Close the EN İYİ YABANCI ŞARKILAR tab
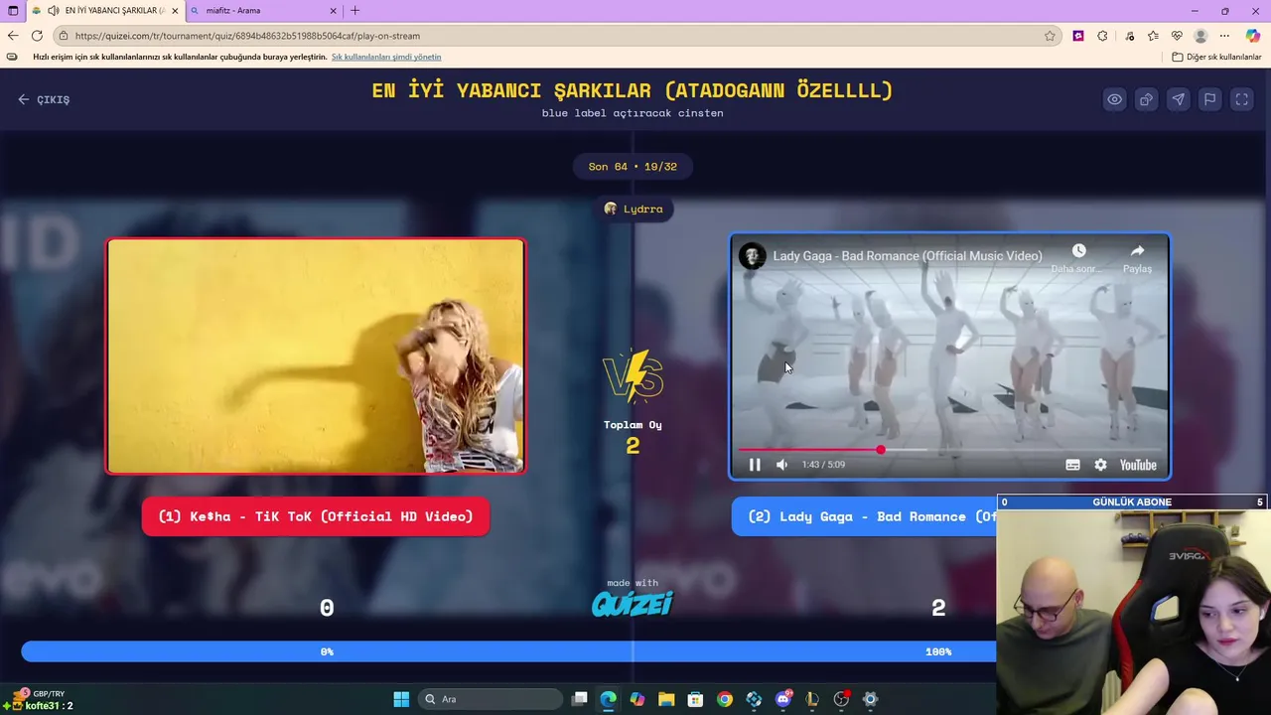 [175, 11]
